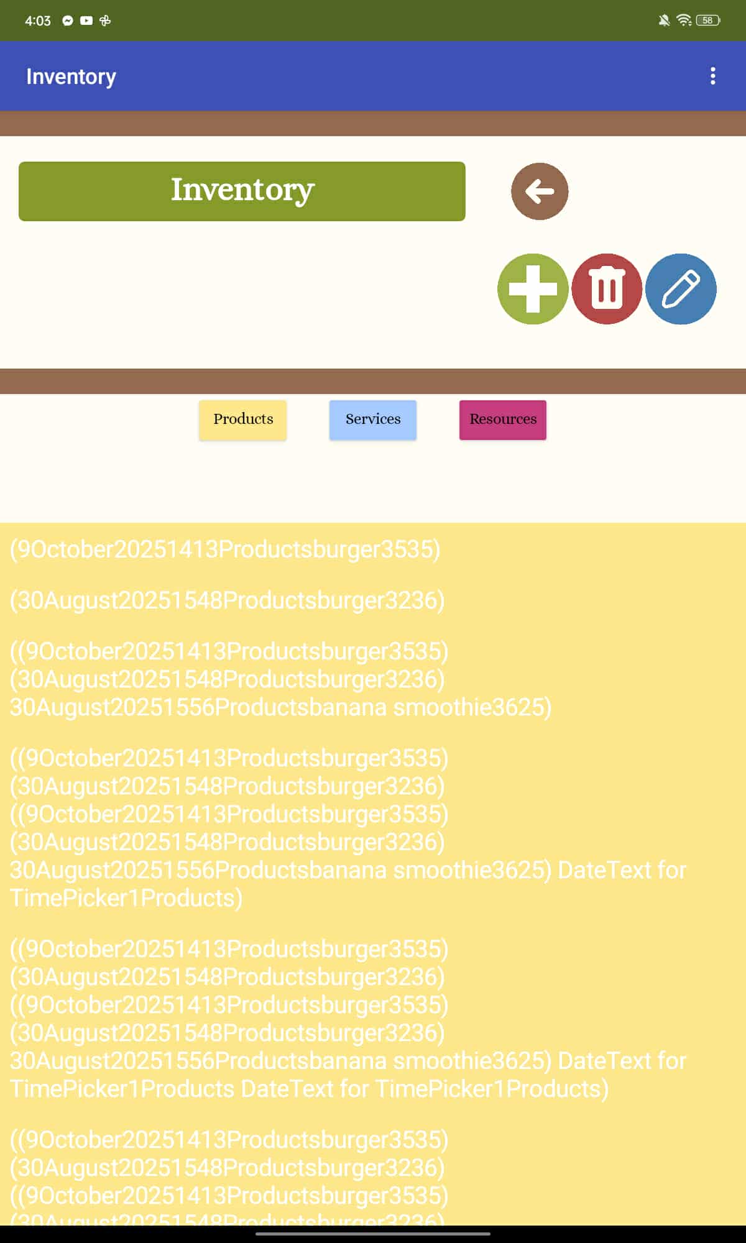Edit an item with the blue pencil icon
Viewport: 746px width, 1243px height.
coord(681,289)
